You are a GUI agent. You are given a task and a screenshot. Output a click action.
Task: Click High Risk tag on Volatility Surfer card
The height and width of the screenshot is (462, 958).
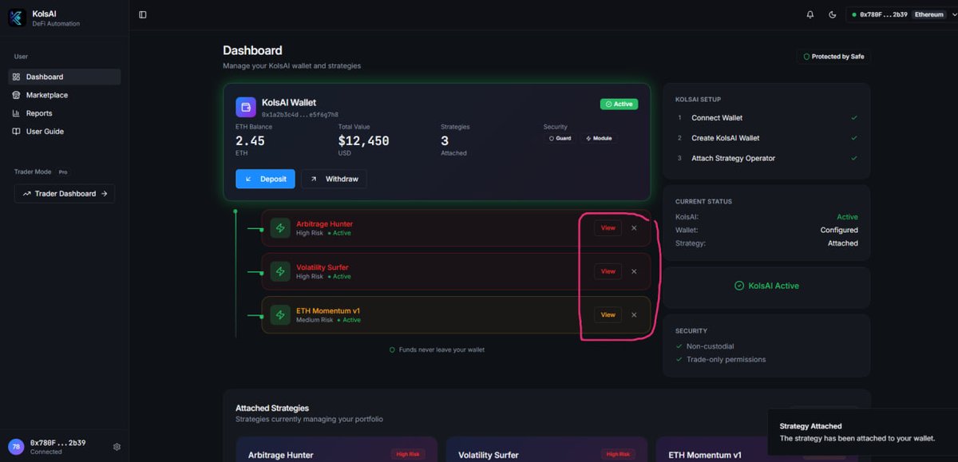618,454
